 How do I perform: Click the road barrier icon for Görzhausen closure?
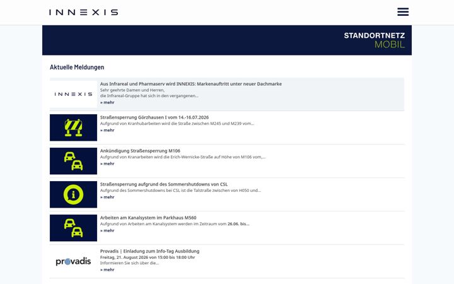(73, 127)
